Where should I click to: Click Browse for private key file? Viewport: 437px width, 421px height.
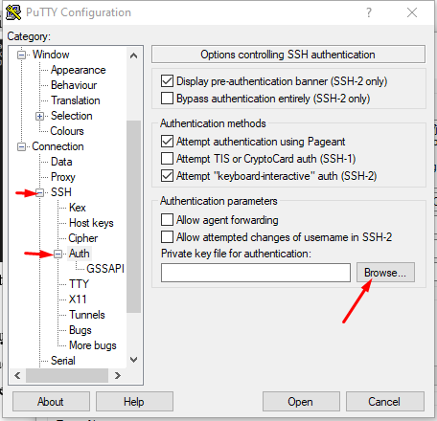click(x=385, y=273)
